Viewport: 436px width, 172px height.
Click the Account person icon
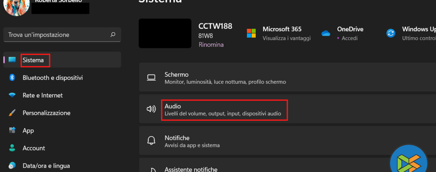(x=12, y=148)
